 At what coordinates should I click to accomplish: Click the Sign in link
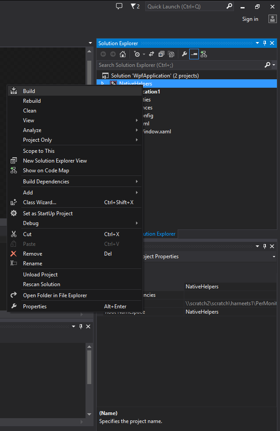point(250,19)
